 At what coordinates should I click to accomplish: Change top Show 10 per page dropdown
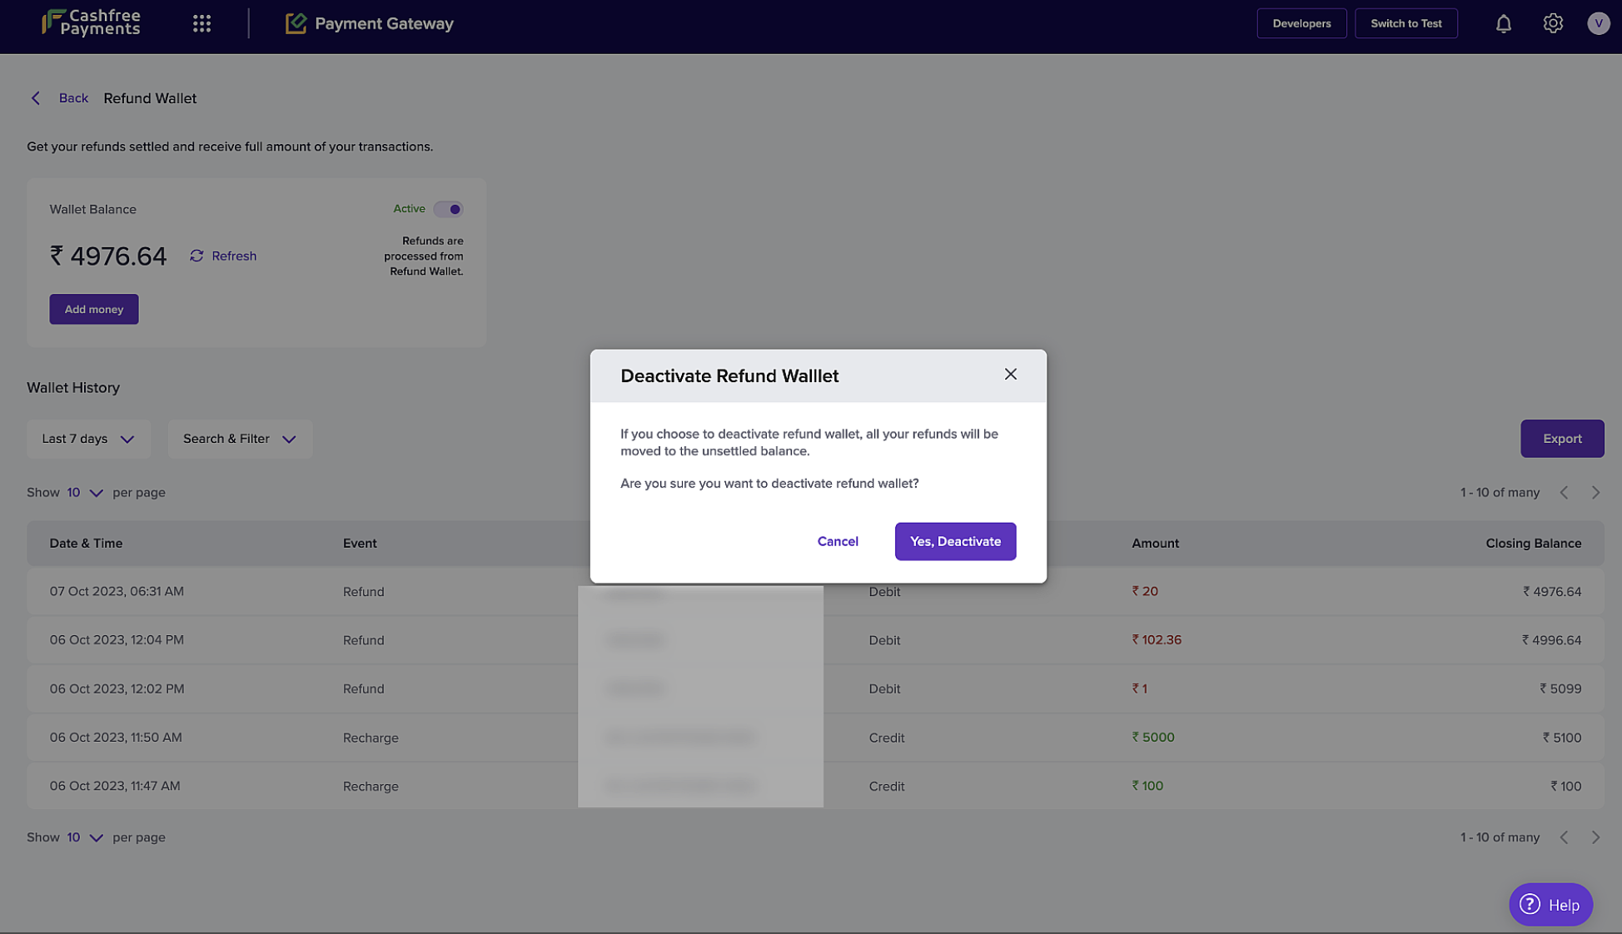coord(85,493)
